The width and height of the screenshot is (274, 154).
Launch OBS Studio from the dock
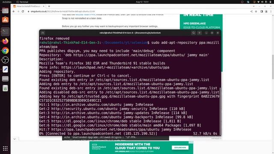[x=5, y=60]
